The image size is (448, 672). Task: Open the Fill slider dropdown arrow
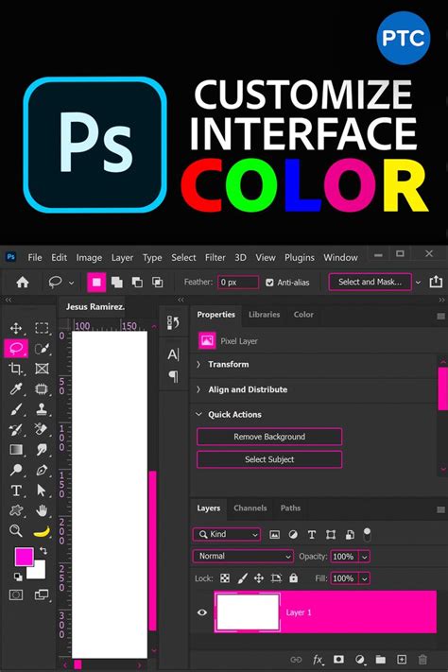(x=364, y=578)
